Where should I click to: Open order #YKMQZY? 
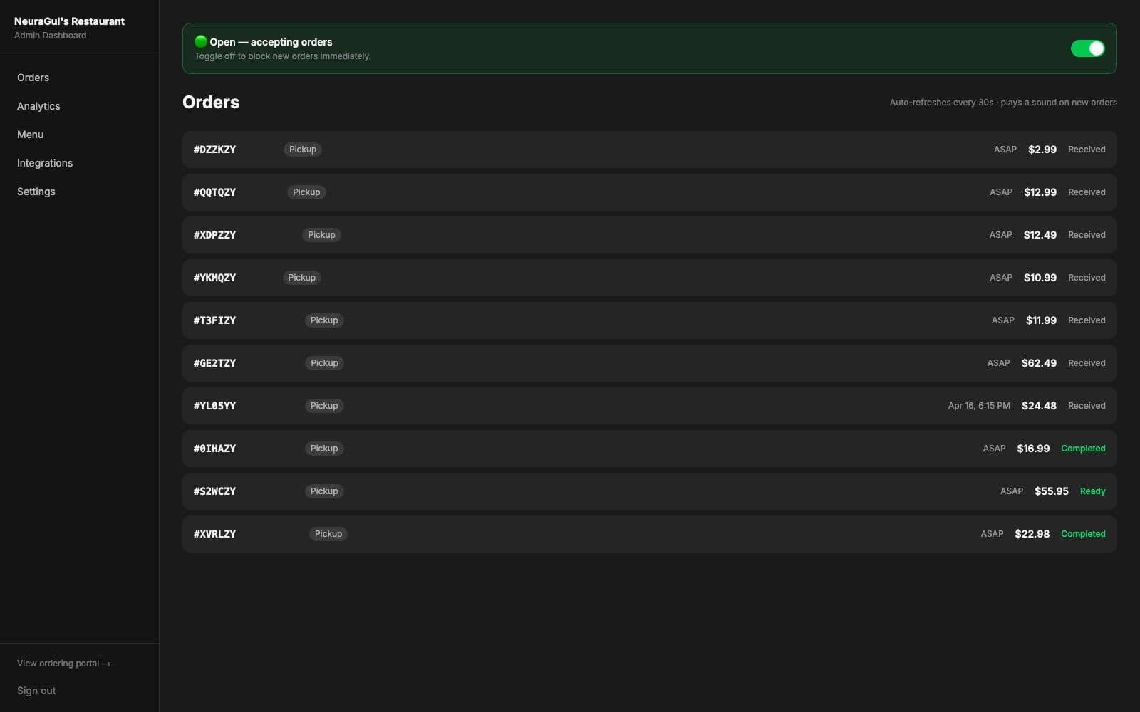[x=649, y=278]
